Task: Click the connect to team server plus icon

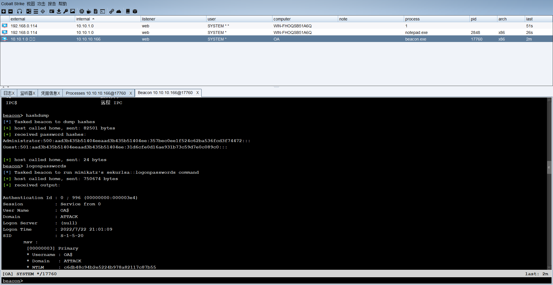Action: coord(3,11)
